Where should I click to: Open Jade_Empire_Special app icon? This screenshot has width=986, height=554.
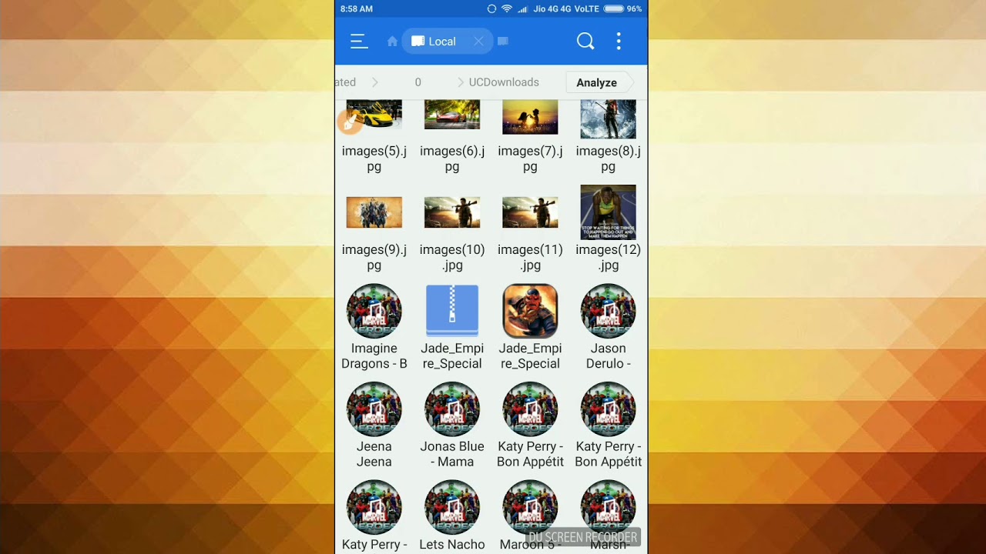530,311
